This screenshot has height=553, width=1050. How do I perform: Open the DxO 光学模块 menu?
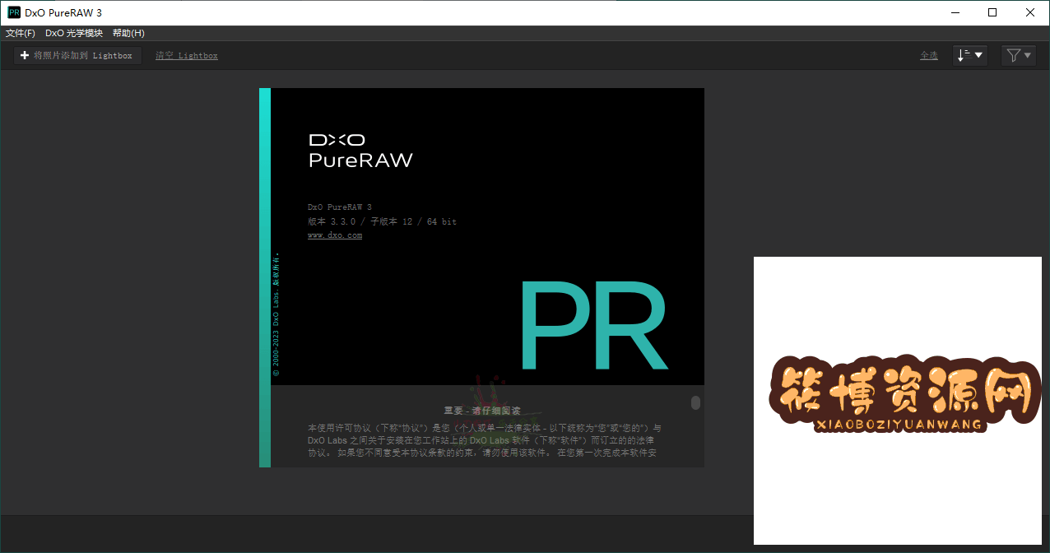(x=74, y=34)
